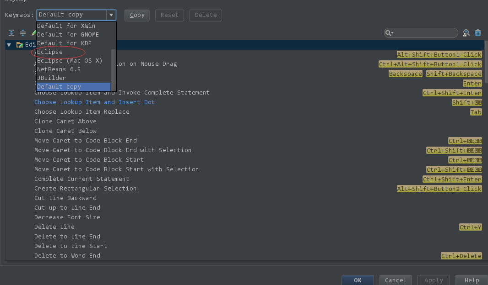The image size is (488, 285).
Task: Pick the JBuilder keymap
Action: point(74,78)
